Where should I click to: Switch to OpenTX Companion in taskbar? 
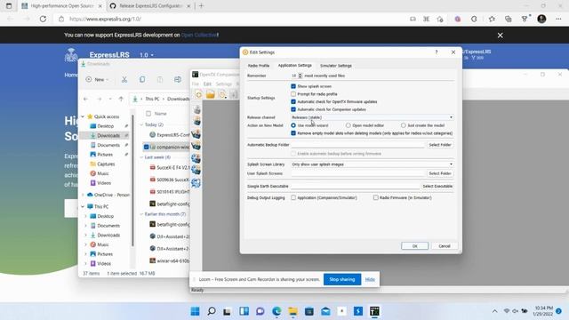374,311
